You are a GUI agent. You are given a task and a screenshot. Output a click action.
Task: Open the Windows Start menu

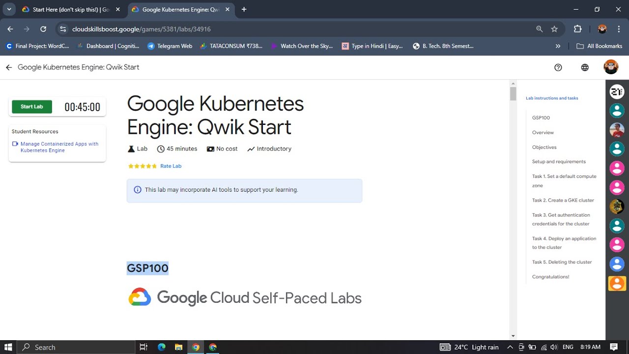point(8,347)
